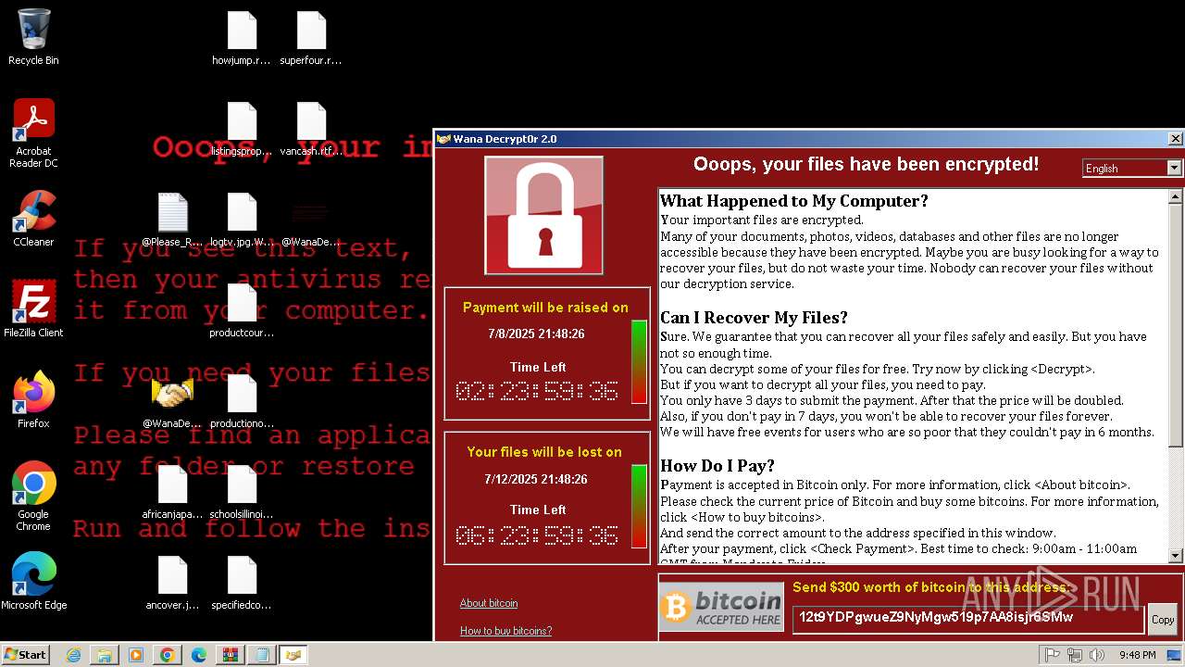Click the 'Can I Recover My Files?' heading
Image resolution: width=1185 pixels, height=667 pixels.
pos(754,318)
